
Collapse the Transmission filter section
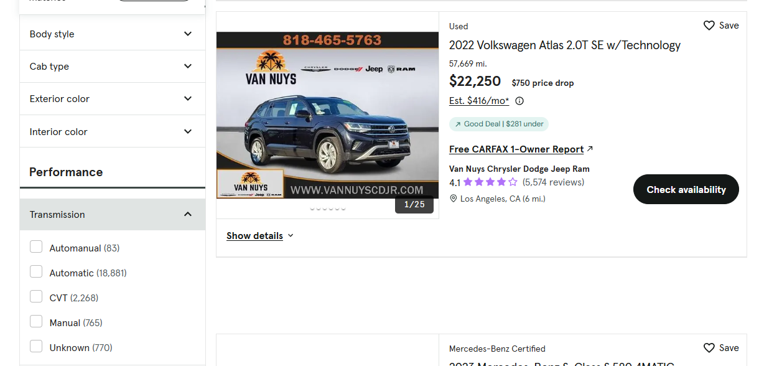point(113,214)
